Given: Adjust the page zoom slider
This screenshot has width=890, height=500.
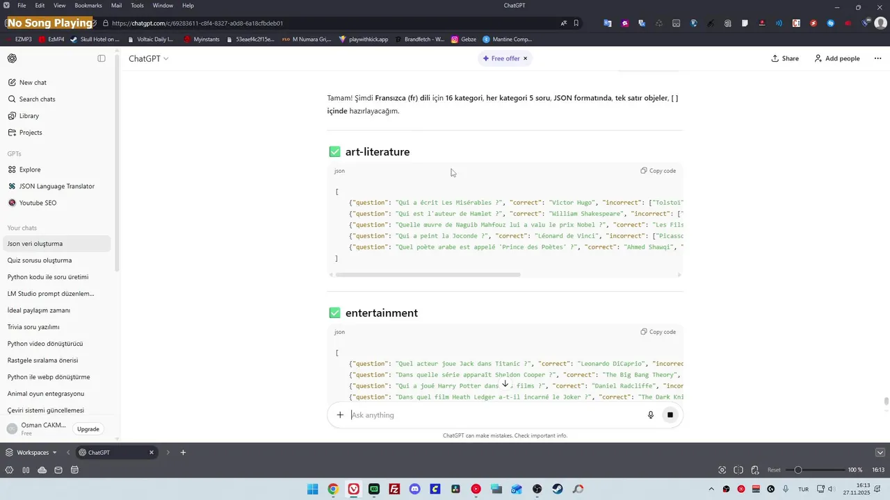Looking at the screenshot, I should click(814, 470).
